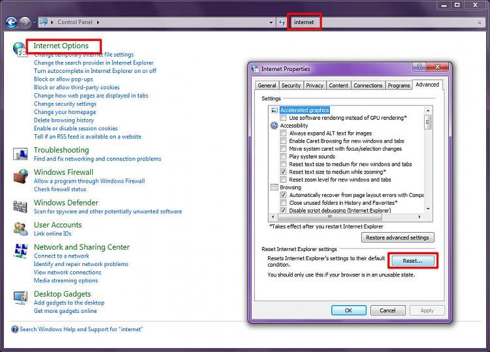490x352 pixels.
Task: Click the settings list scroll down arrow
Action: coord(428,209)
